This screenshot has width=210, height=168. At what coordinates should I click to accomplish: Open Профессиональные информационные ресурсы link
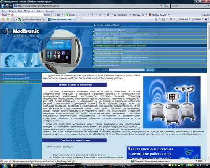[118, 61]
